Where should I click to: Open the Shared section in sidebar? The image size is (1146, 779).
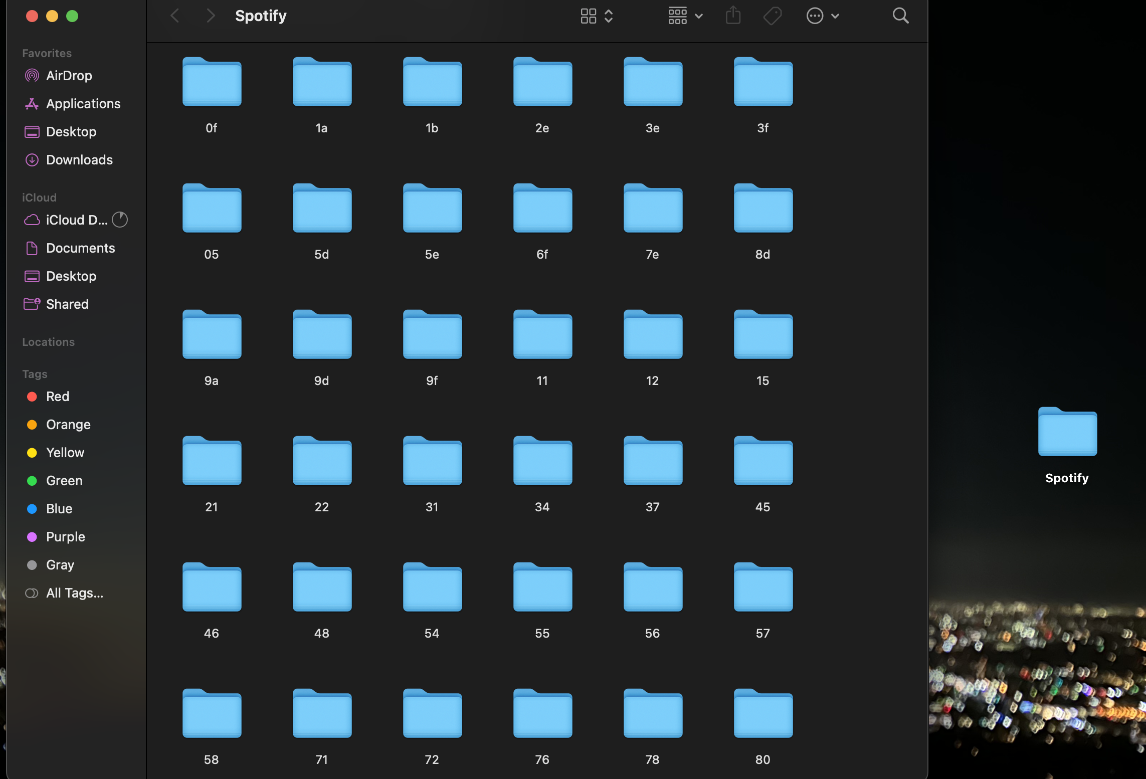[x=67, y=304]
